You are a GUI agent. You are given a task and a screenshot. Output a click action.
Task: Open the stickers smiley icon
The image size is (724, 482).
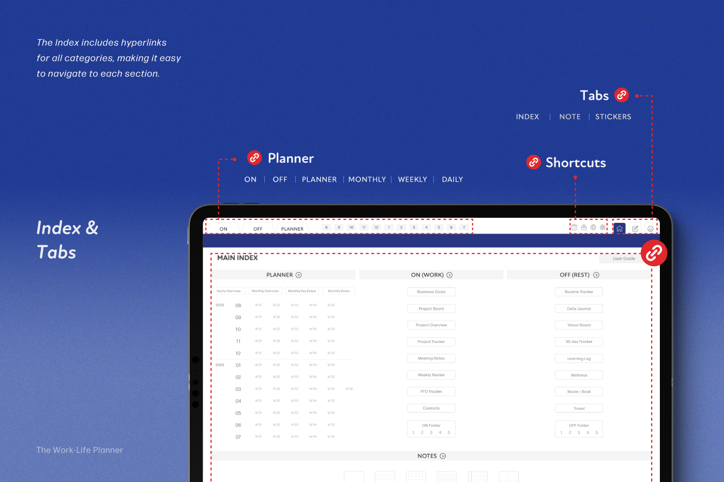(651, 228)
